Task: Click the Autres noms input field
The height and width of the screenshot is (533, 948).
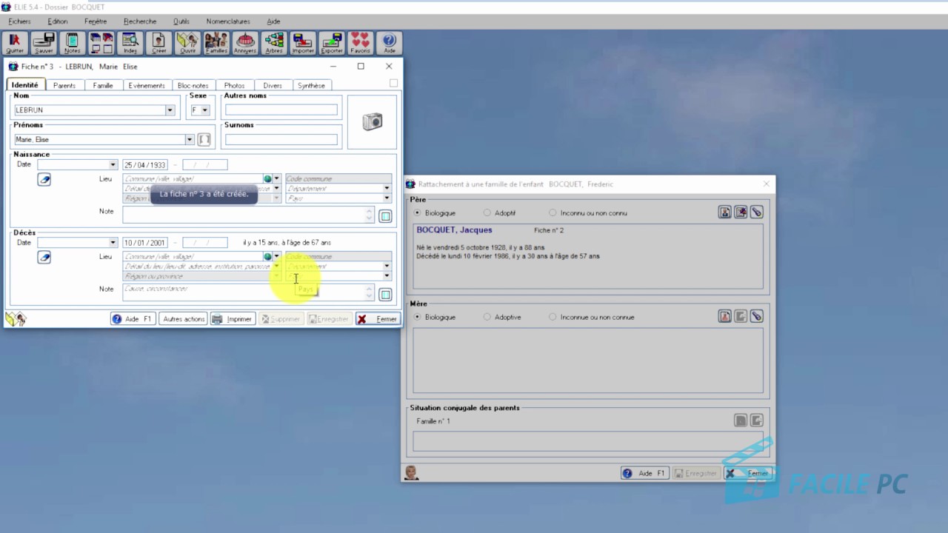Action: [281, 110]
